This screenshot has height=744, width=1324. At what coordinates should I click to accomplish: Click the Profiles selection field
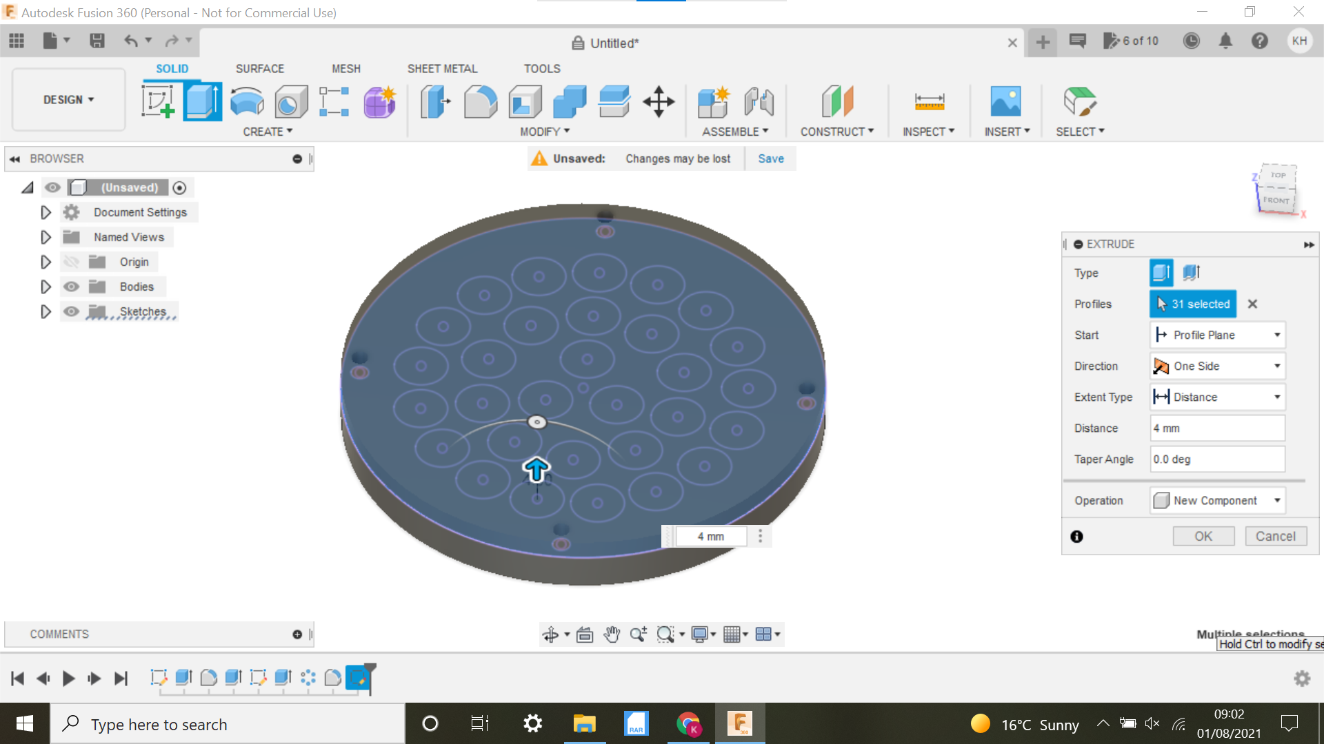pyautogui.click(x=1193, y=303)
